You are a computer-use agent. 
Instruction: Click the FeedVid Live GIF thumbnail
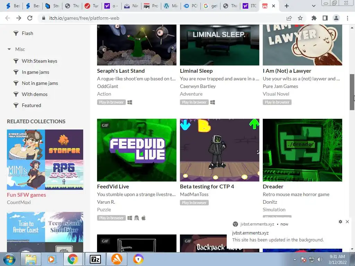click(x=137, y=150)
